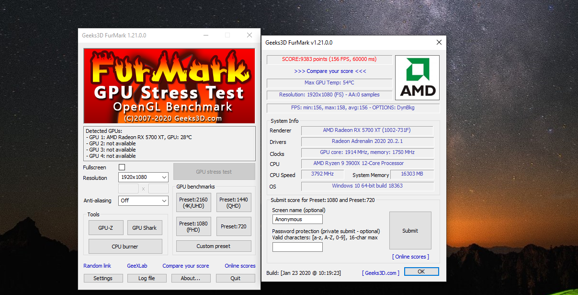Click the AMD Ryzen 9 3900X CPU field
This screenshot has height=295, width=578.
click(x=367, y=163)
